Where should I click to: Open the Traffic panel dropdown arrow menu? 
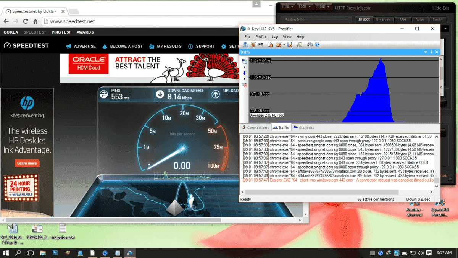pyautogui.click(x=426, y=52)
